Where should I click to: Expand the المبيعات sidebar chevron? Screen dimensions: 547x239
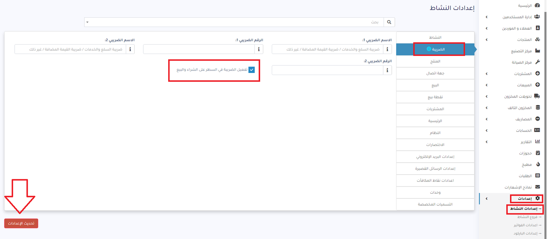tap(486, 85)
